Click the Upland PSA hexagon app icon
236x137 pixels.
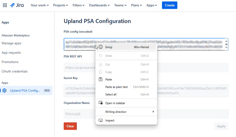point(5,91)
